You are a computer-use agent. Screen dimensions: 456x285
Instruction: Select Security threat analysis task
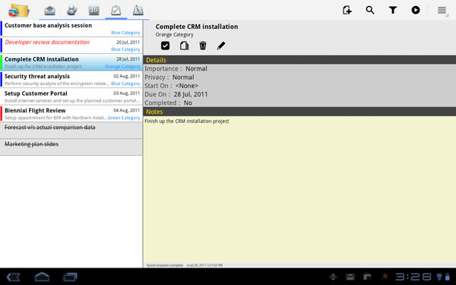tap(71, 79)
